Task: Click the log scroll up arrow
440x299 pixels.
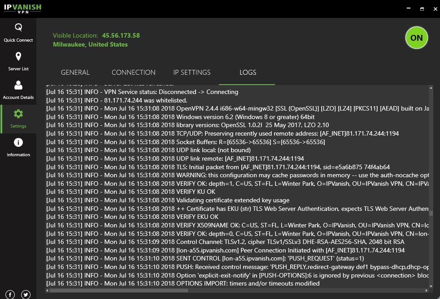Action: coord(431,88)
